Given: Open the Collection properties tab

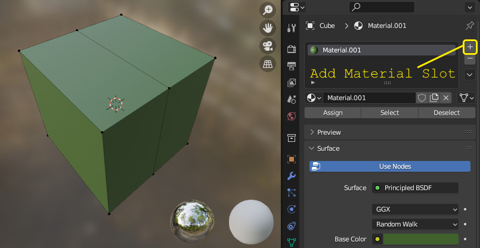Looking at the screenshot, I should tap(292, 138).
